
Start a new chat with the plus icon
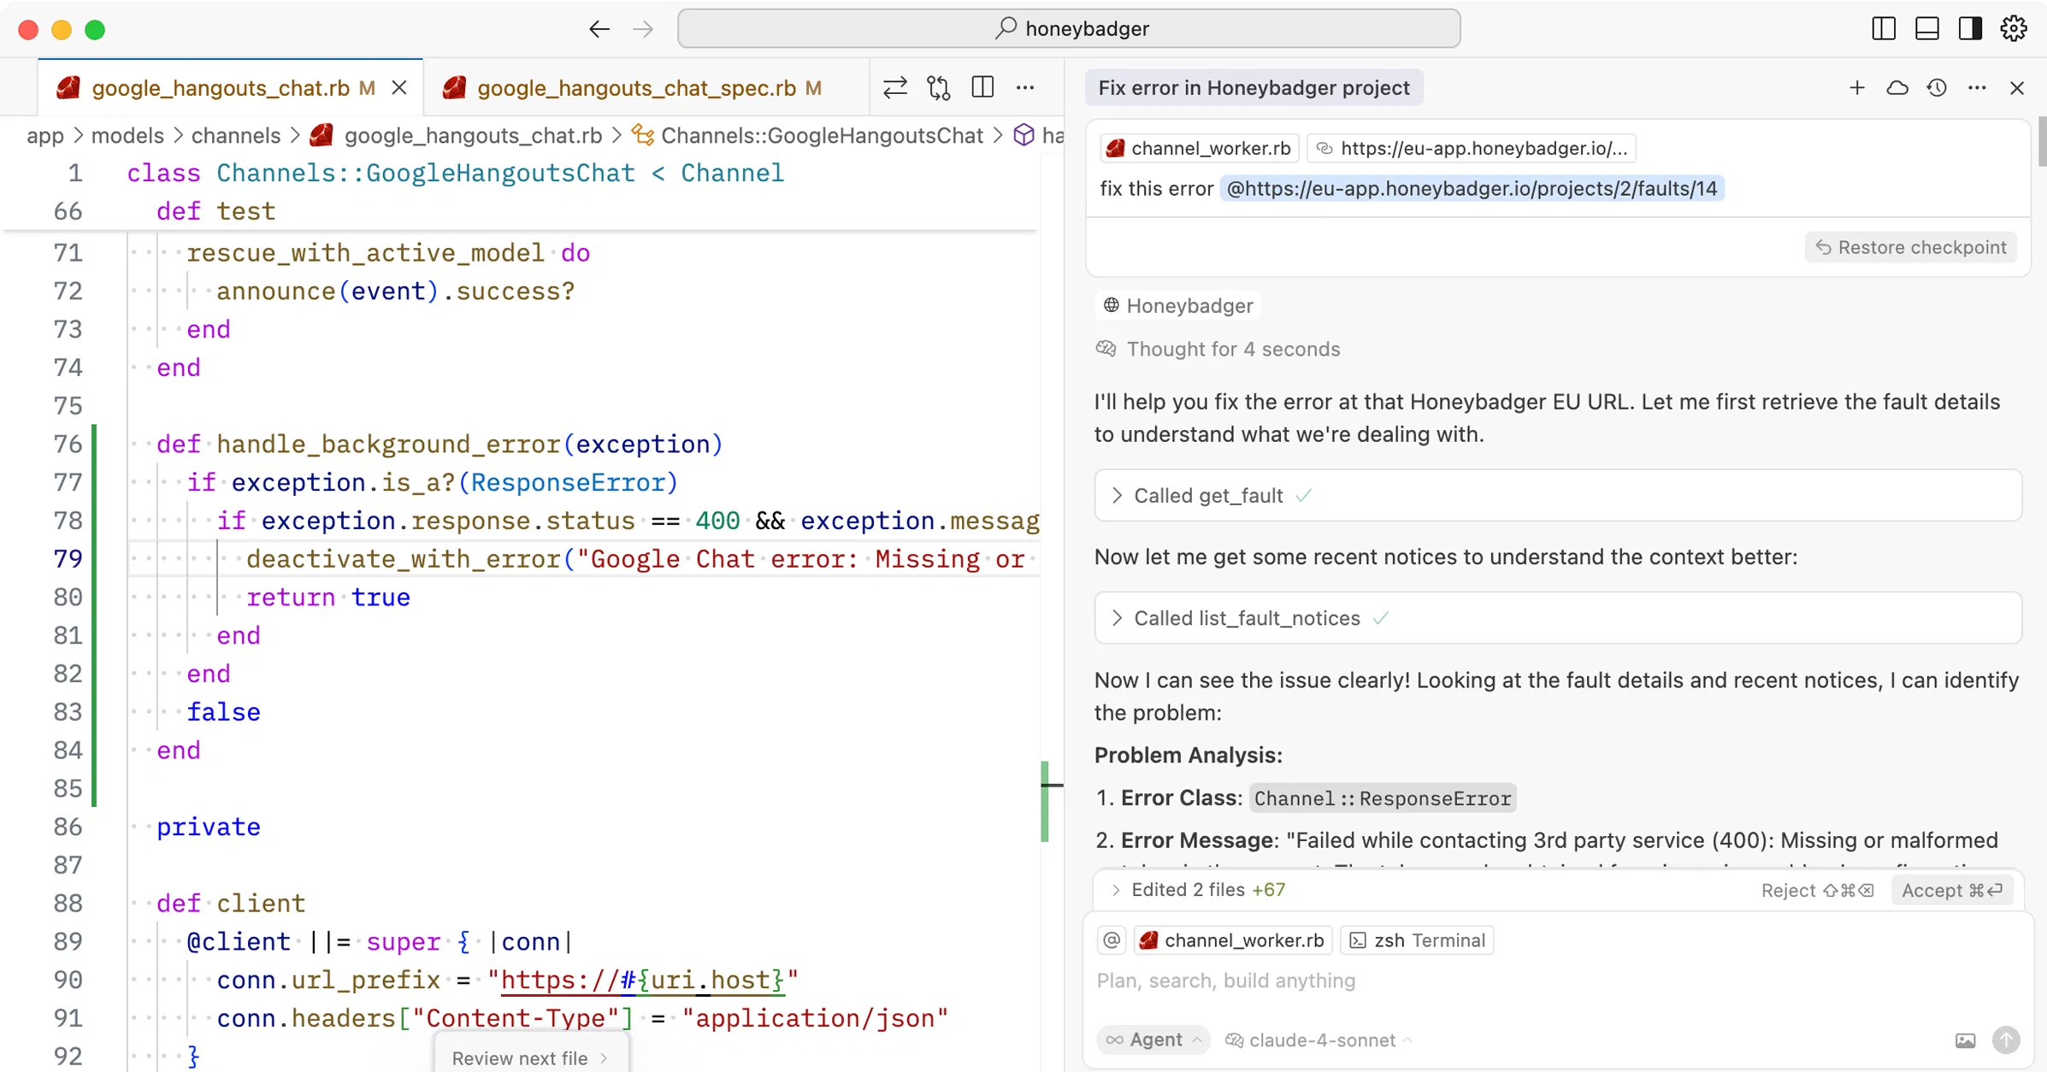point(1857,87)
